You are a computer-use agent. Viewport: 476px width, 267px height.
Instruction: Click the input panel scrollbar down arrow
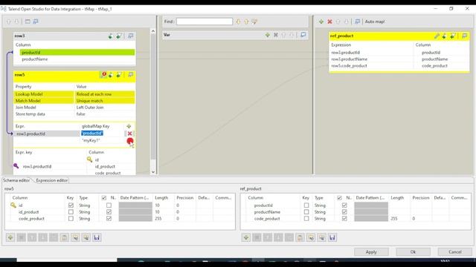(153, 171)
